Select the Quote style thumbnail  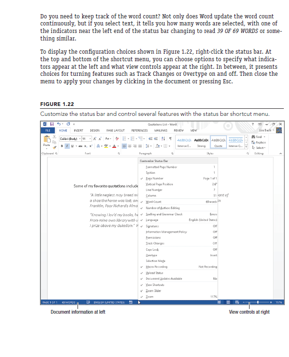tap(218, 141)
